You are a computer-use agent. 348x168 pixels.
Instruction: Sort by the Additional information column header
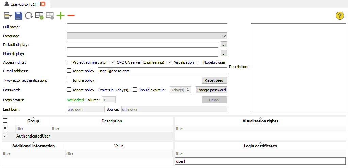pos(34,146)
